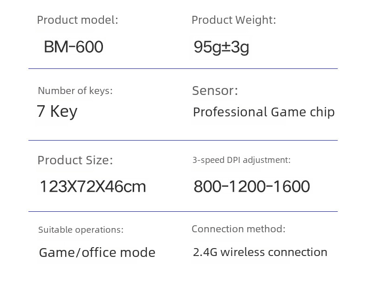Select the BM-600 model number text
This screenshot has width=368, height=283.
(x=74, y=47)
